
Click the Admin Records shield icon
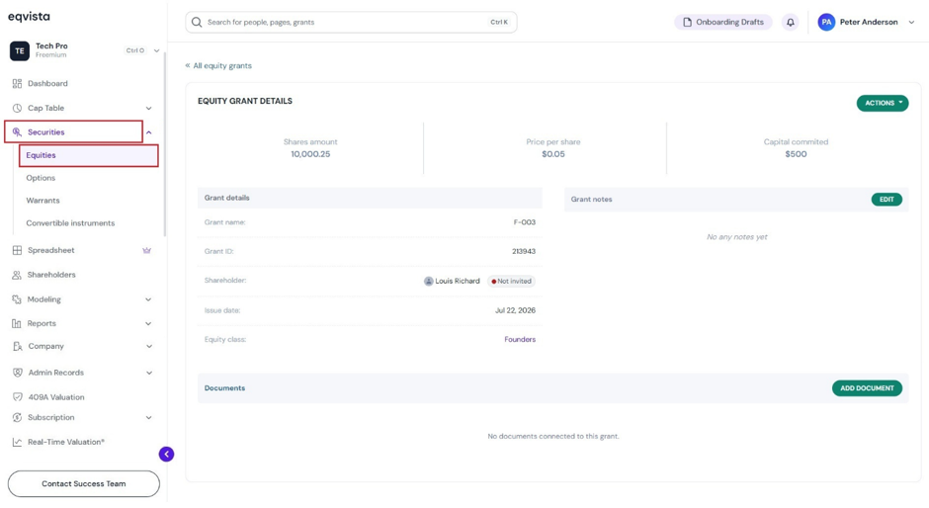coord(17,373)
